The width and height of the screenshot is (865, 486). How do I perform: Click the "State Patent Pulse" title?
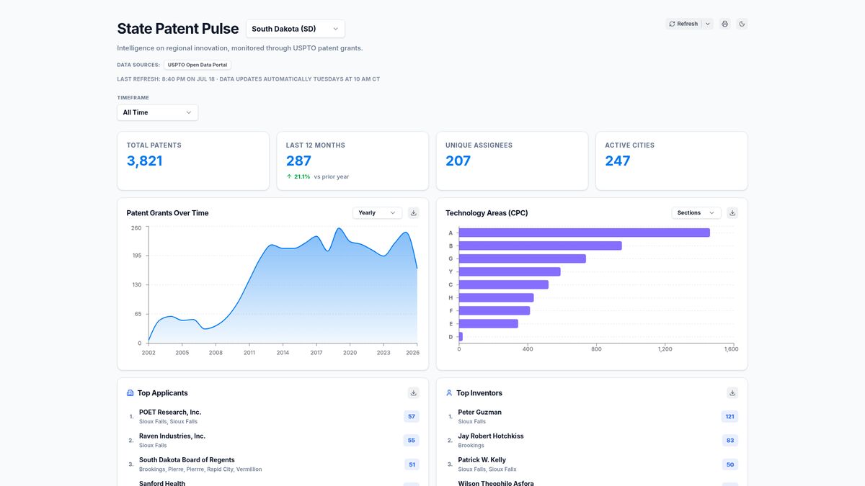[178, 29]
